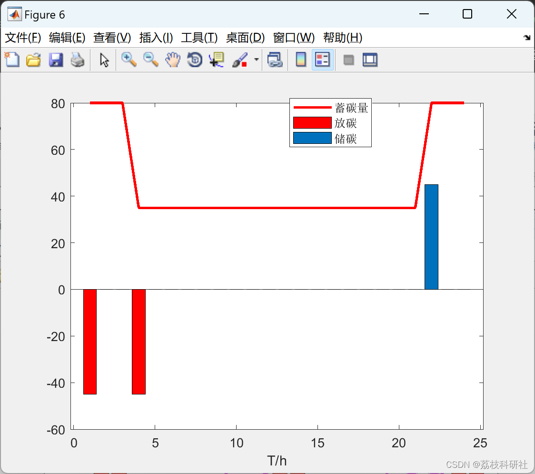Open the 文件(F) menu
The height and width of the screenshot is (474, 535).
(x=23, y=38)
